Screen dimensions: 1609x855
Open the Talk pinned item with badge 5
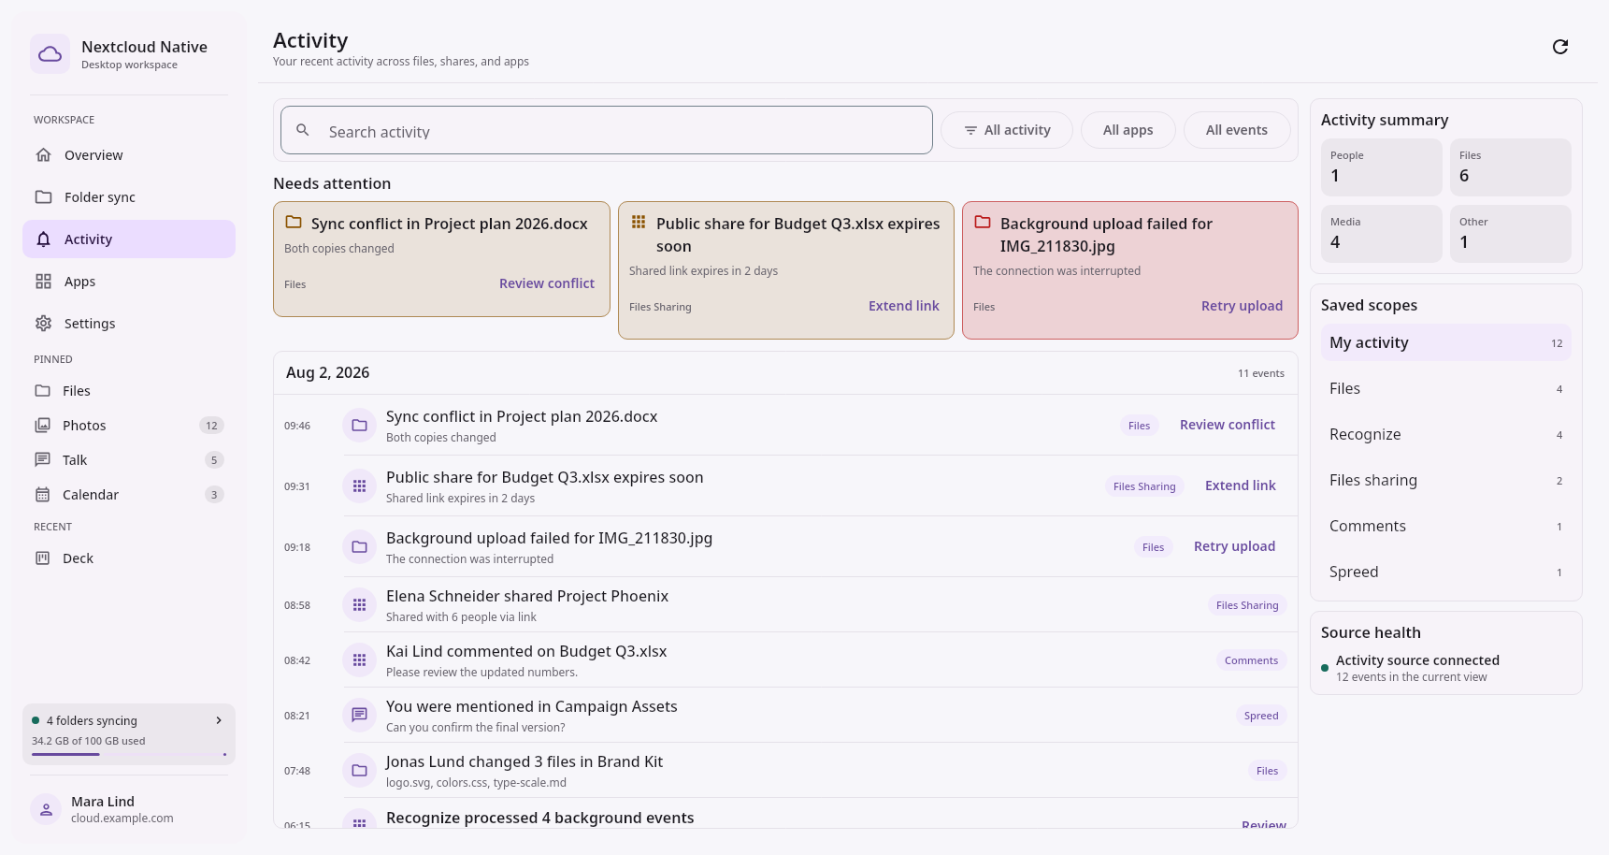129,460
